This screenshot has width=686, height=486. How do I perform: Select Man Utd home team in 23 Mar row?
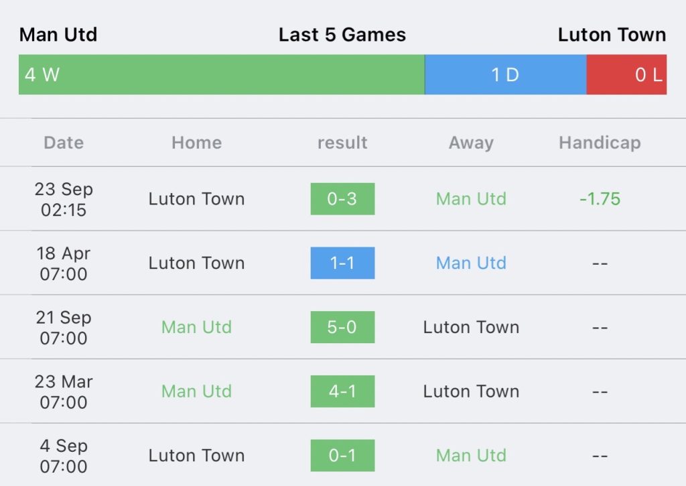(x=196, y=391)
